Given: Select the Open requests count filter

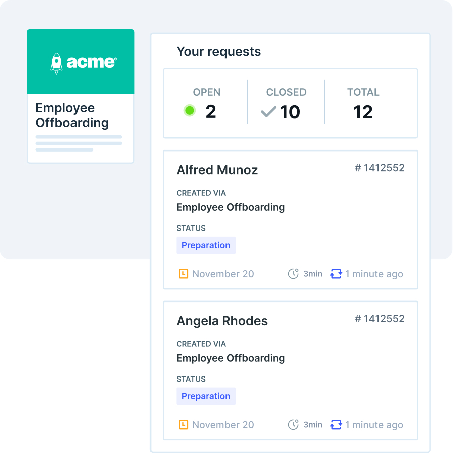Looking at the screenshot, I should pos(206,104).
